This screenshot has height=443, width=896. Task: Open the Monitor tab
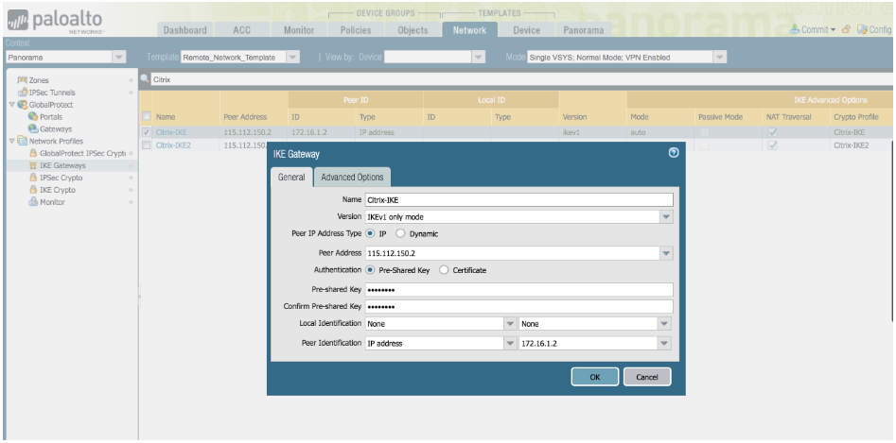tap(299, 30)
